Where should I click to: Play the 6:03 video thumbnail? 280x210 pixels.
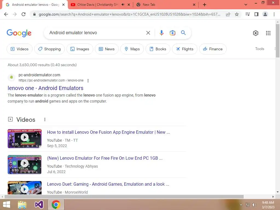pyautogui.click(x=25, y=164)
